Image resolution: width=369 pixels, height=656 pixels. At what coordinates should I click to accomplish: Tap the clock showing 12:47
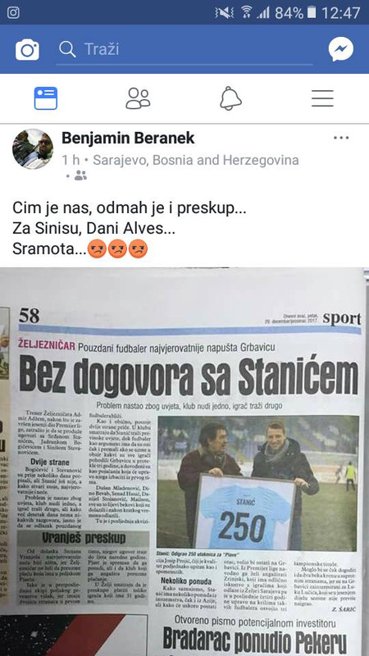tap(341, 13)
